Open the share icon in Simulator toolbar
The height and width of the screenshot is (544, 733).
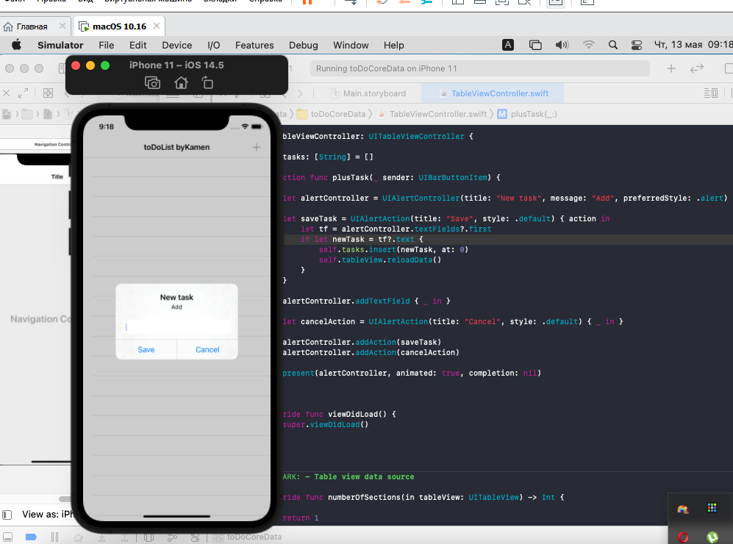pos(207,83)
